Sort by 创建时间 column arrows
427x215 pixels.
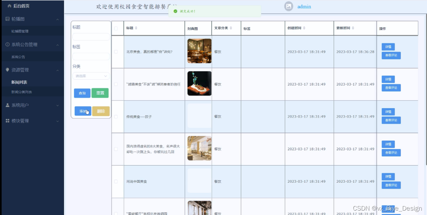304,28
